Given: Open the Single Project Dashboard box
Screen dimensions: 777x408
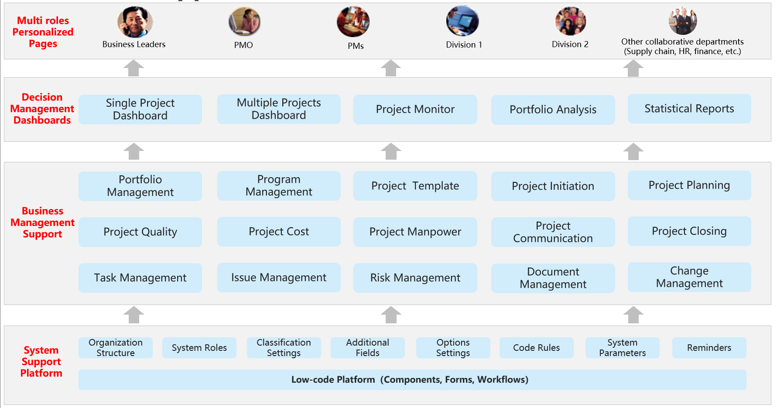Looking at the screenshot, I should click(140, 109).
